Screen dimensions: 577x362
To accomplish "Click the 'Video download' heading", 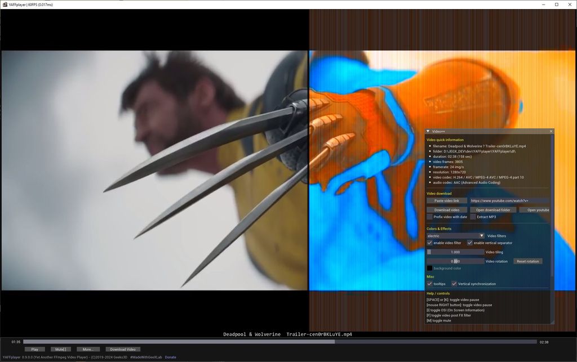I will (x=439, y=193).
